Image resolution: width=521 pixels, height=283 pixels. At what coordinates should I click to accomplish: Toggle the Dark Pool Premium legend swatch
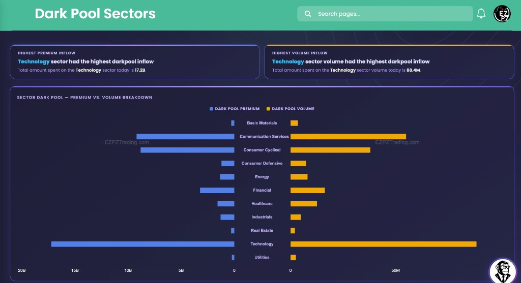[211, 109]
